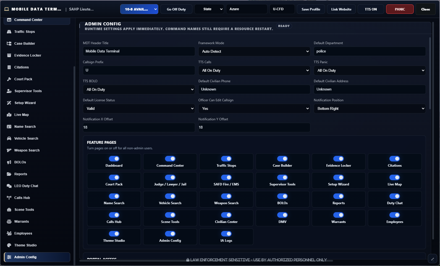Click the Vehicle Search car icon
The height and width of the screenshot is (266, 440).
pos(9,139)
